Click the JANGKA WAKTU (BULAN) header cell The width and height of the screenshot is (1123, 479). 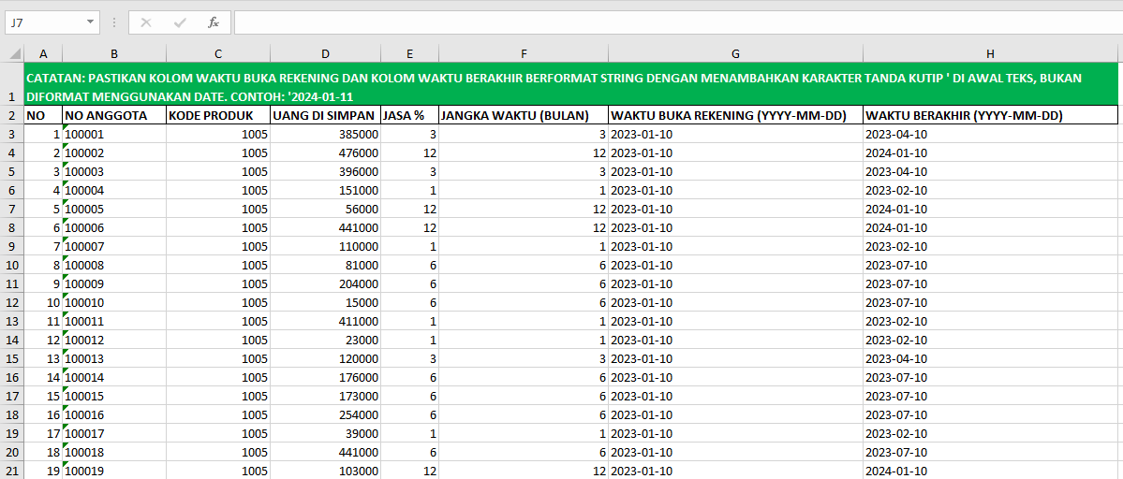point(524,115)
